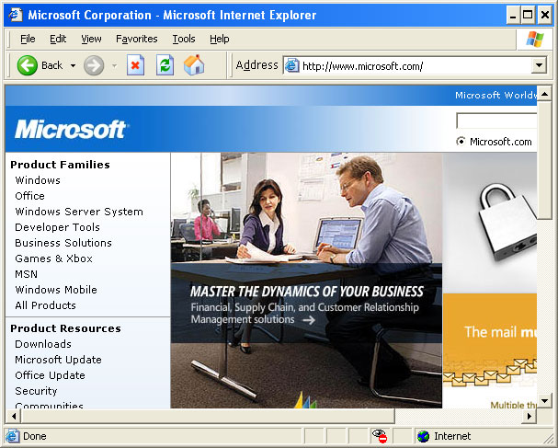Click the horizontal scrollbar left arrow
Screen dimensions: 558x448
click(x=14, y=416)
